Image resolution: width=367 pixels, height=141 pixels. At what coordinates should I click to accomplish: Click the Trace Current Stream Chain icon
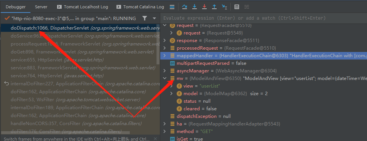pos(247,7)
